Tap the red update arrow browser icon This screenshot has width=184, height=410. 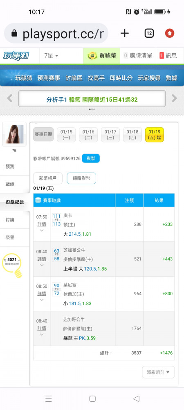[170, 33]
